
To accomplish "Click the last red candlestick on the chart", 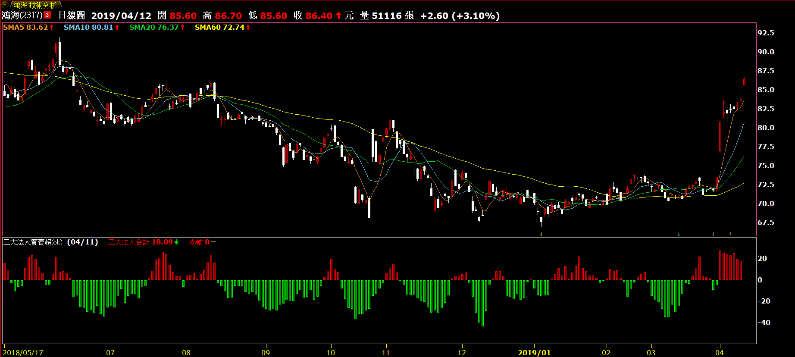I will point(744,81).
